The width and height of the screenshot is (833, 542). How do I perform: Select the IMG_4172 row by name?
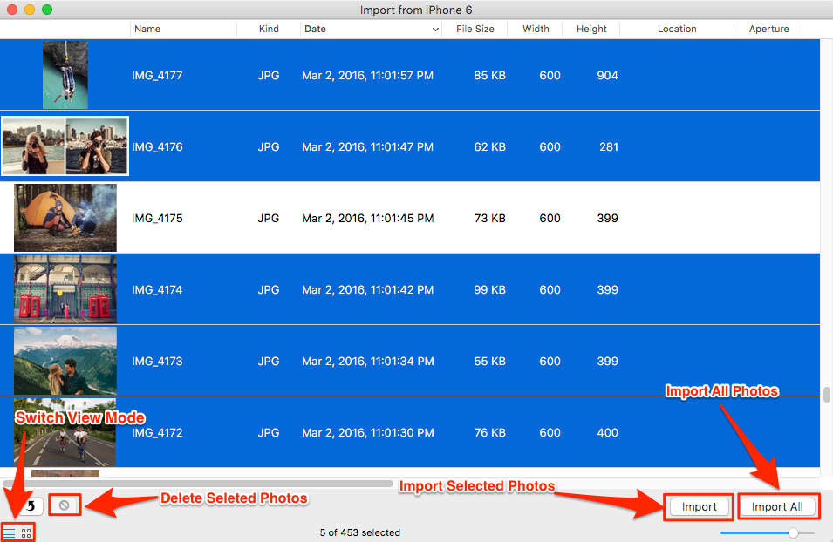[x=157, y=432]
